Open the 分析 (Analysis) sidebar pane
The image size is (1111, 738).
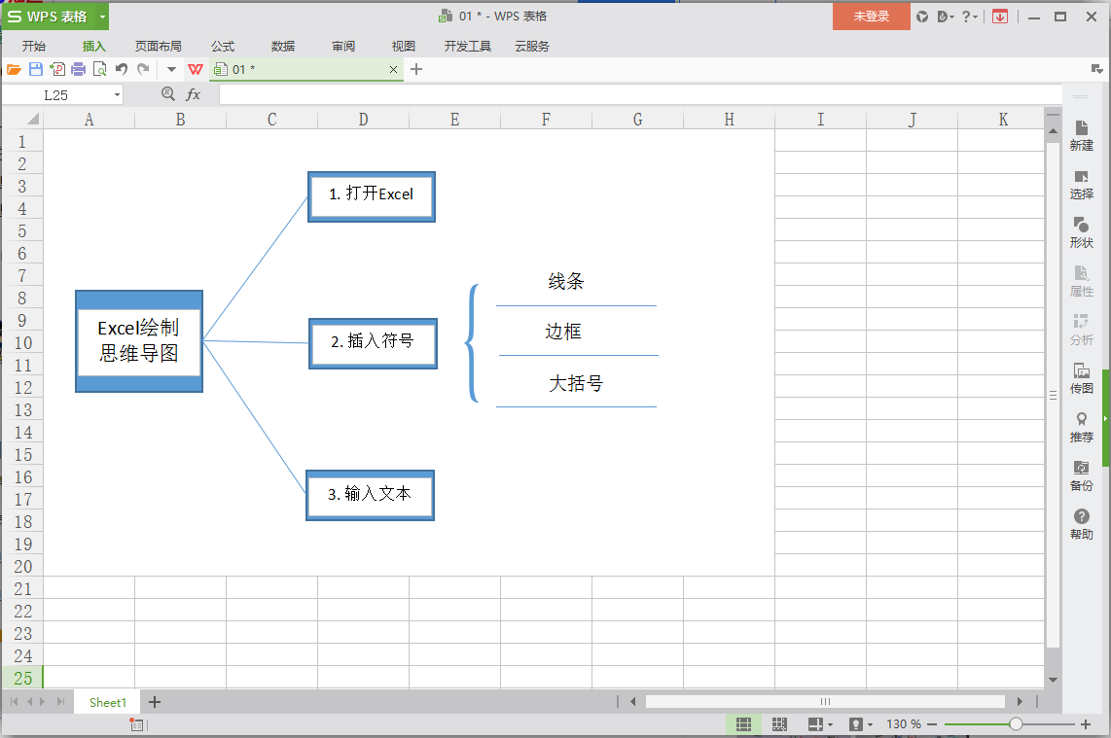[1081, 331]
